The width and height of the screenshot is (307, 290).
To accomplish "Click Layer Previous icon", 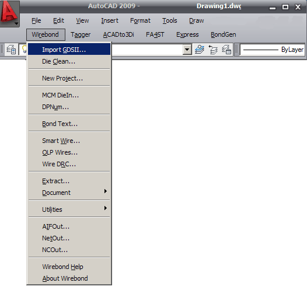I will [213, 50].
